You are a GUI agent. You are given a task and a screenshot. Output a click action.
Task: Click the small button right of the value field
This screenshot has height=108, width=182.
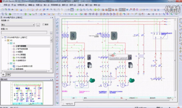pos(51,33)
